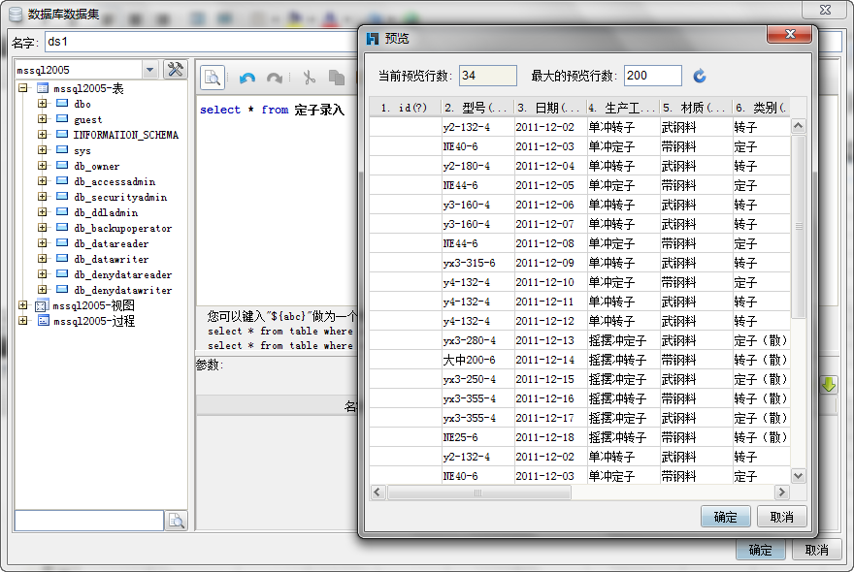The height and width of the screenshot is (572, 854).
Task: Click the 材质 column header
Action: coord(696,108)
